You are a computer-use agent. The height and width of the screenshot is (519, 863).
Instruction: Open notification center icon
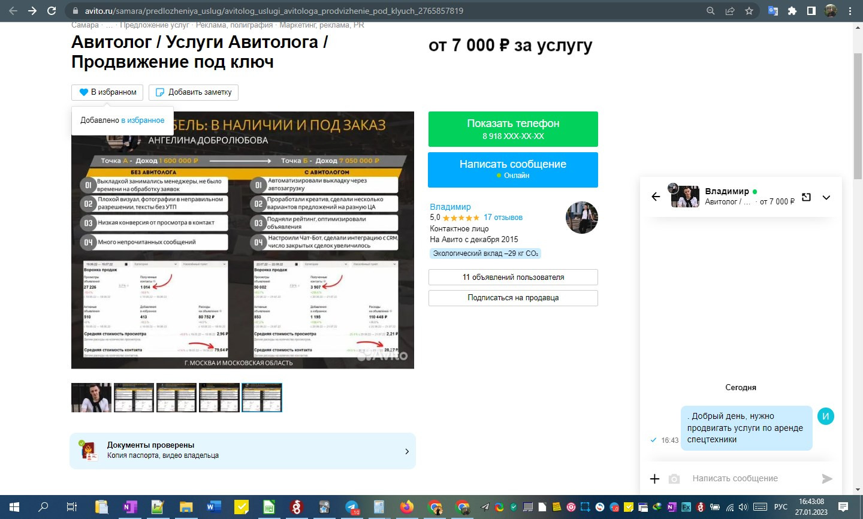[x=843, y=507]
